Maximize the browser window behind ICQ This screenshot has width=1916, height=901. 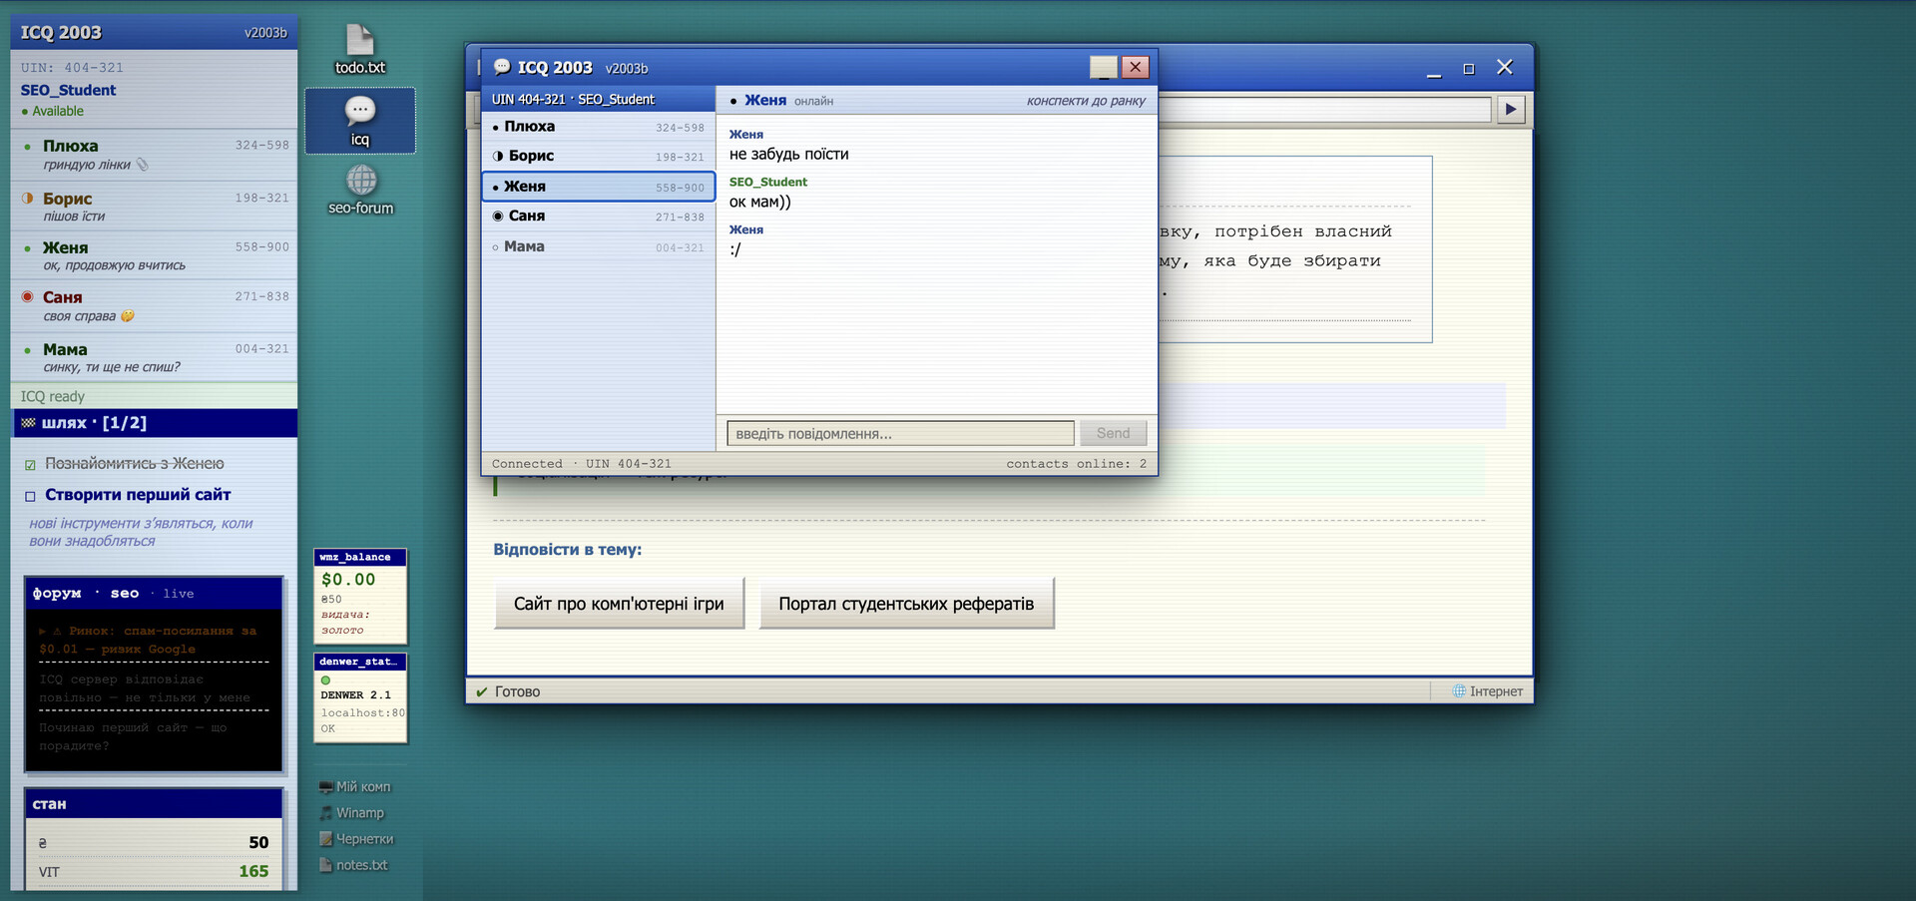pyautogui.click(x=1468, y=68)
